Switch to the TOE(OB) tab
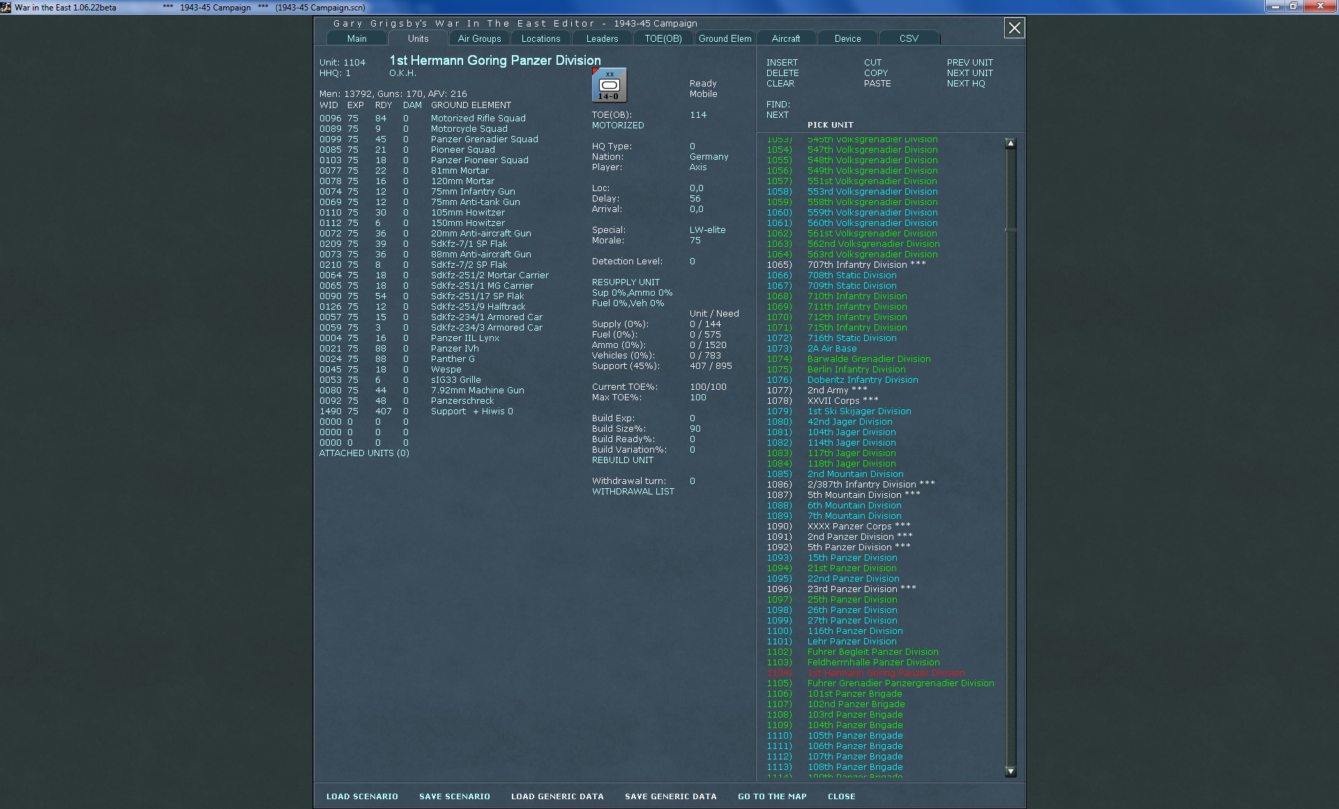The image size is (1339, 809). (663, 39)
